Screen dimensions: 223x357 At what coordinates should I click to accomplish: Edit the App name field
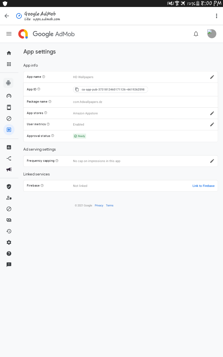pyautogui.click(x=212, y=77)
